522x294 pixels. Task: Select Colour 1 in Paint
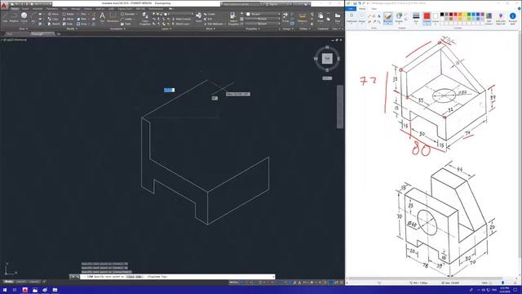[x=427, y=18]
